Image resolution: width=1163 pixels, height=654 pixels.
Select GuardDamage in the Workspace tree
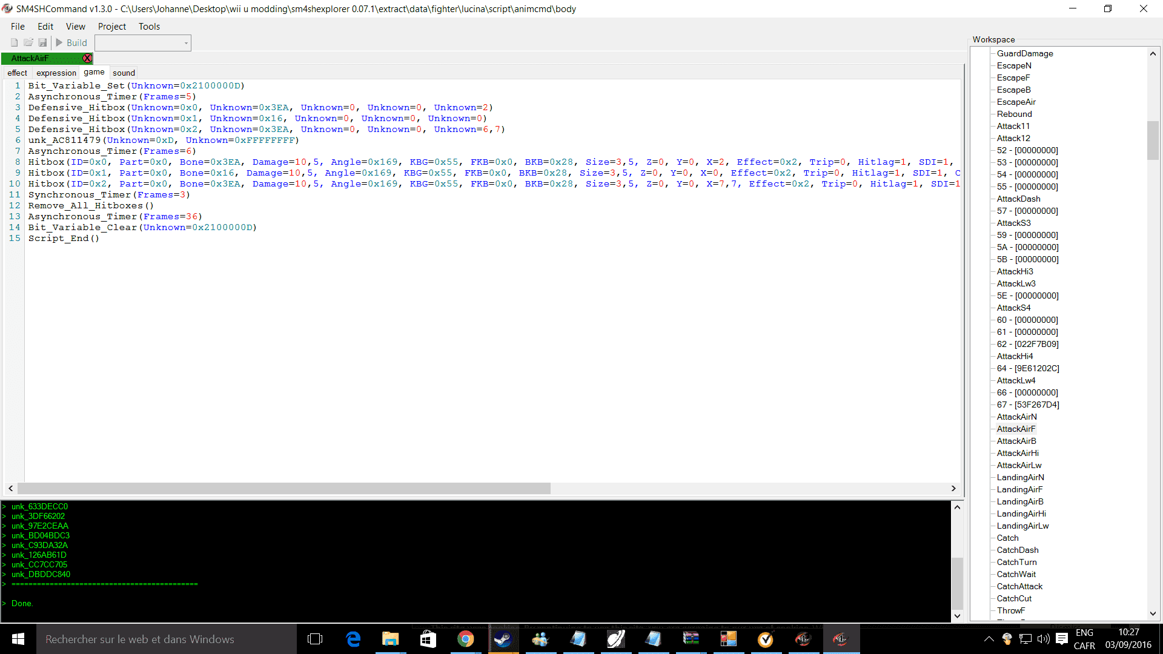pos(1025,53)
